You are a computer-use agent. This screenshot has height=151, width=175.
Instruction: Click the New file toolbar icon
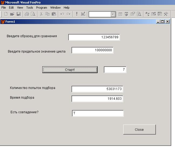tap(6, 14)
